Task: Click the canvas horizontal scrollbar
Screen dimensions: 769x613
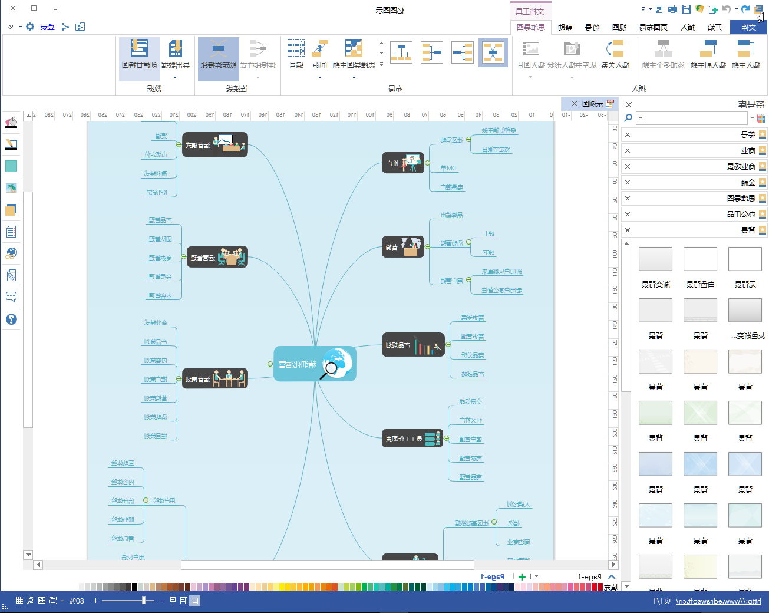Action: [x=327, y=565]
